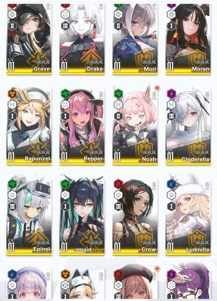Viewport: 217px width, 301px height.
Task: Click the red notification dot on the beret character
Action: [x=157, y=268]
